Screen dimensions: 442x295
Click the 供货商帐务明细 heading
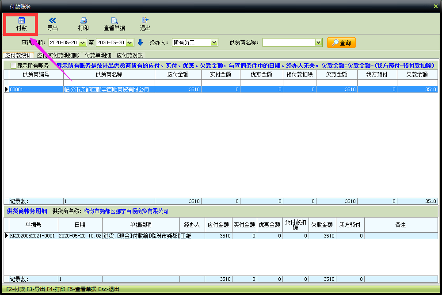click(x=27, y=211)
